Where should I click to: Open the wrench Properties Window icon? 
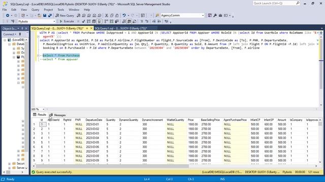point(215,16)
